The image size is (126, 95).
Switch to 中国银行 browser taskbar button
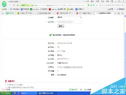(x=47, y=93)
